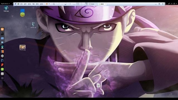
Task: Select the Minato.jpg thumbnail on desktop
Action: click(x=23, y=47)
